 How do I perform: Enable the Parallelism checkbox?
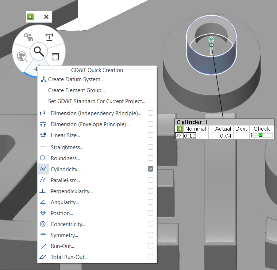click(x=150, y=180)
